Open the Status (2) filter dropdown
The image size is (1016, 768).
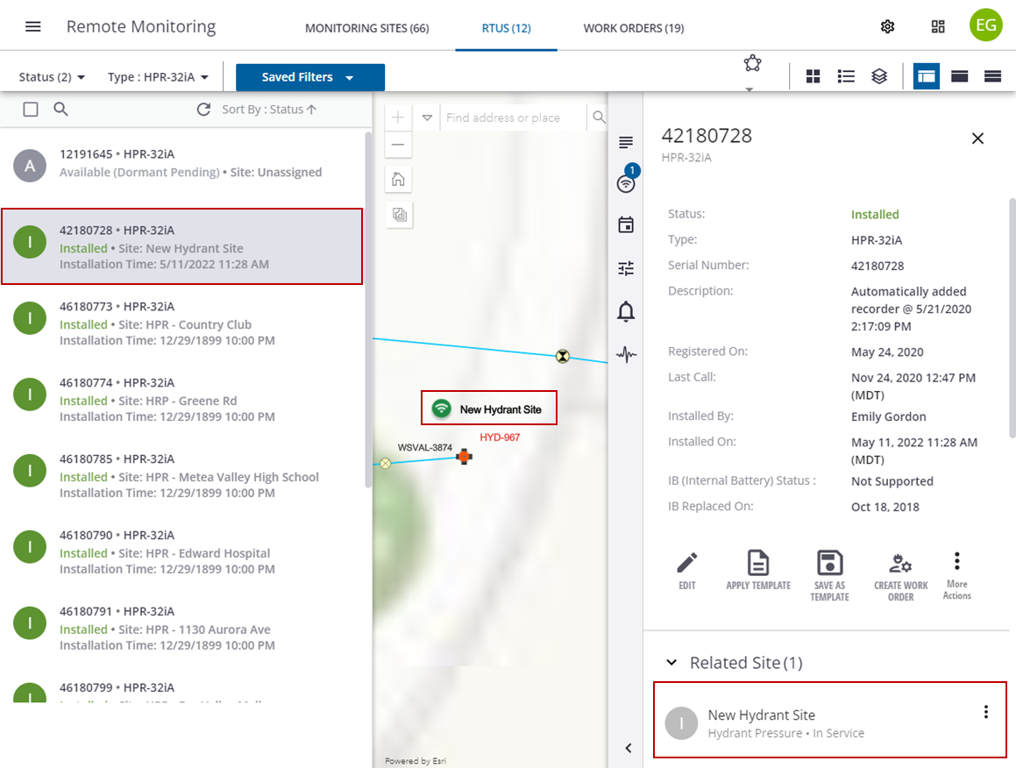tap(52, 77)
